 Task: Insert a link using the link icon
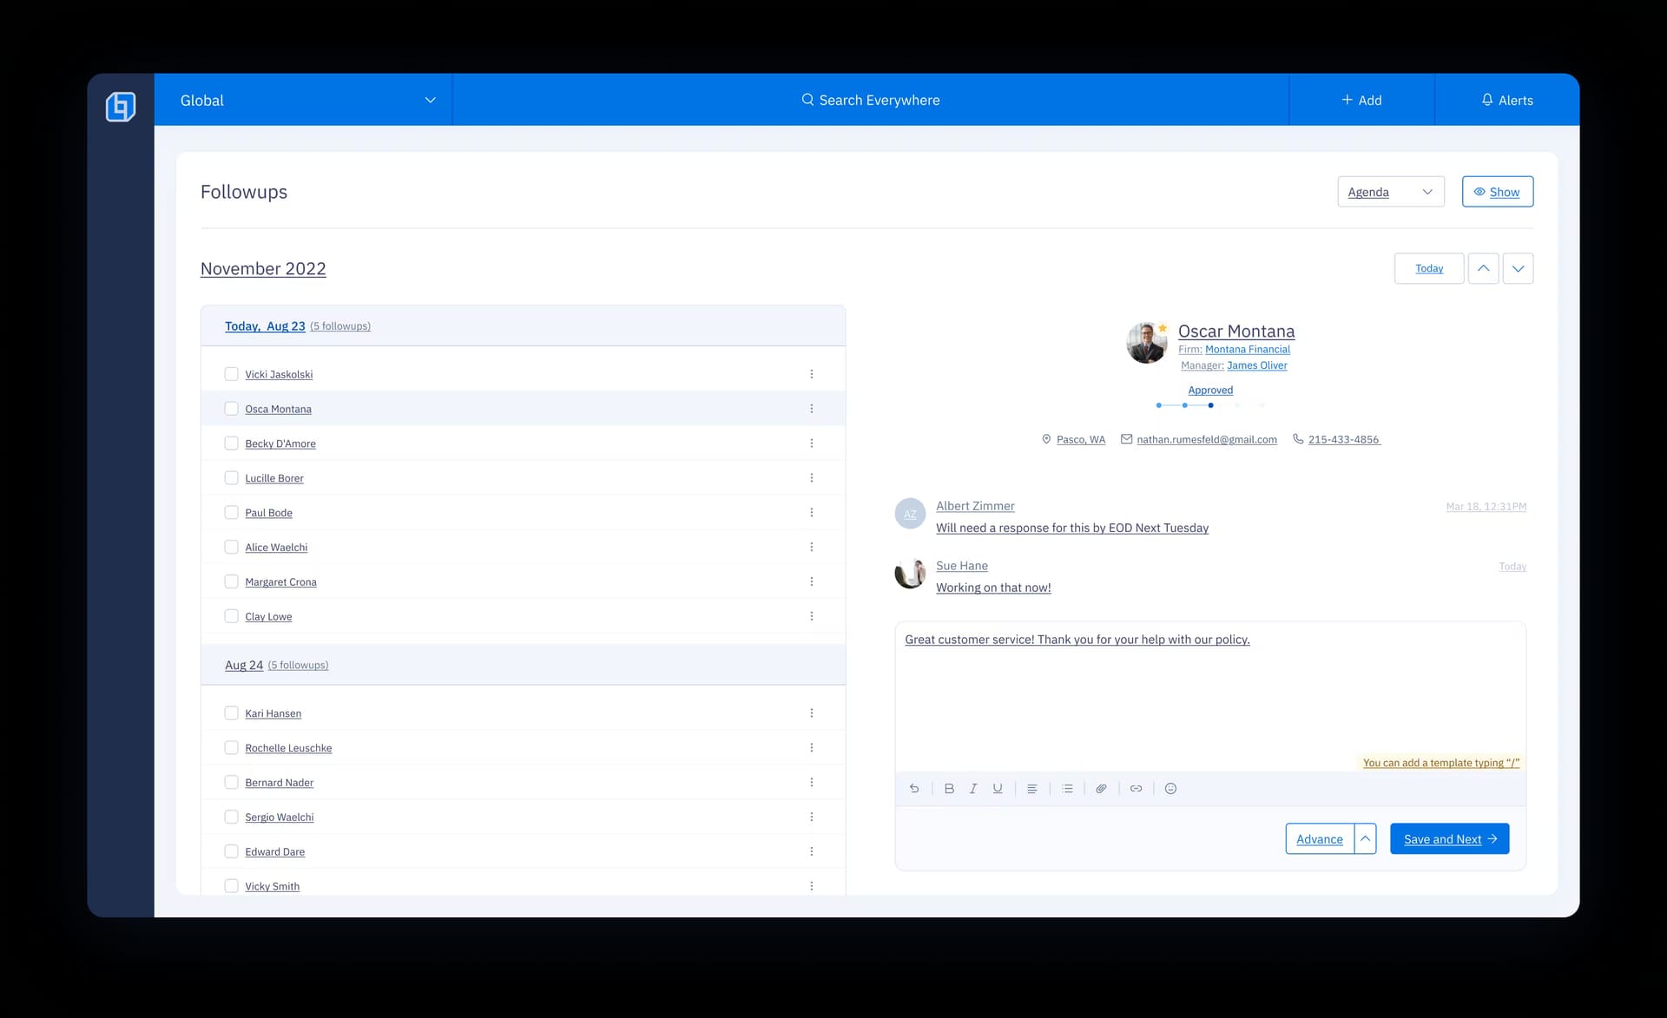(1136, 788)
